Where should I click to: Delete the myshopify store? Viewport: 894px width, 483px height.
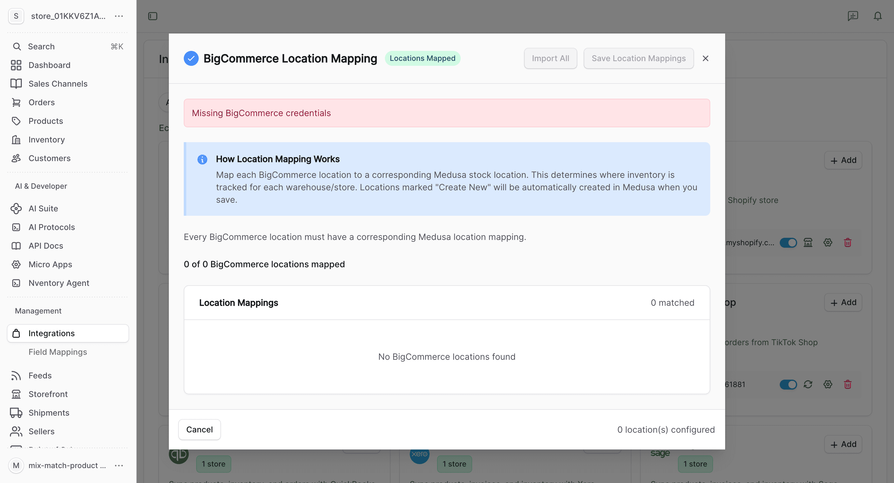tap(847, 242)
